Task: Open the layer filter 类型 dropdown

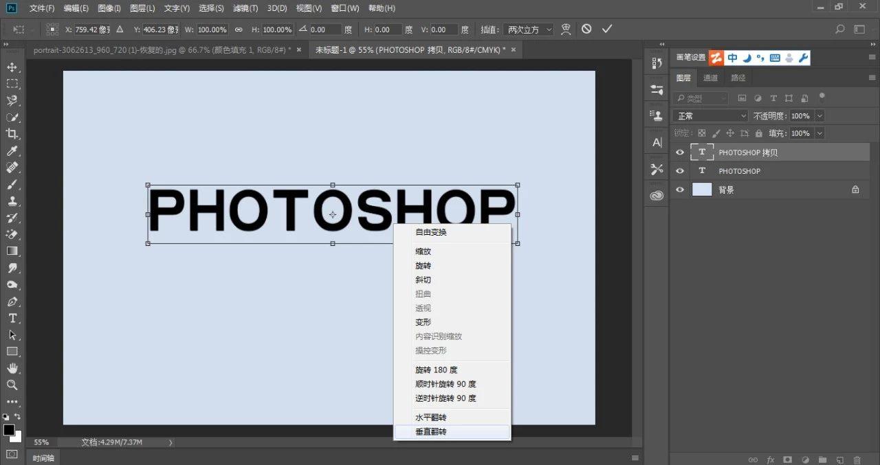Action: point(701,98)
